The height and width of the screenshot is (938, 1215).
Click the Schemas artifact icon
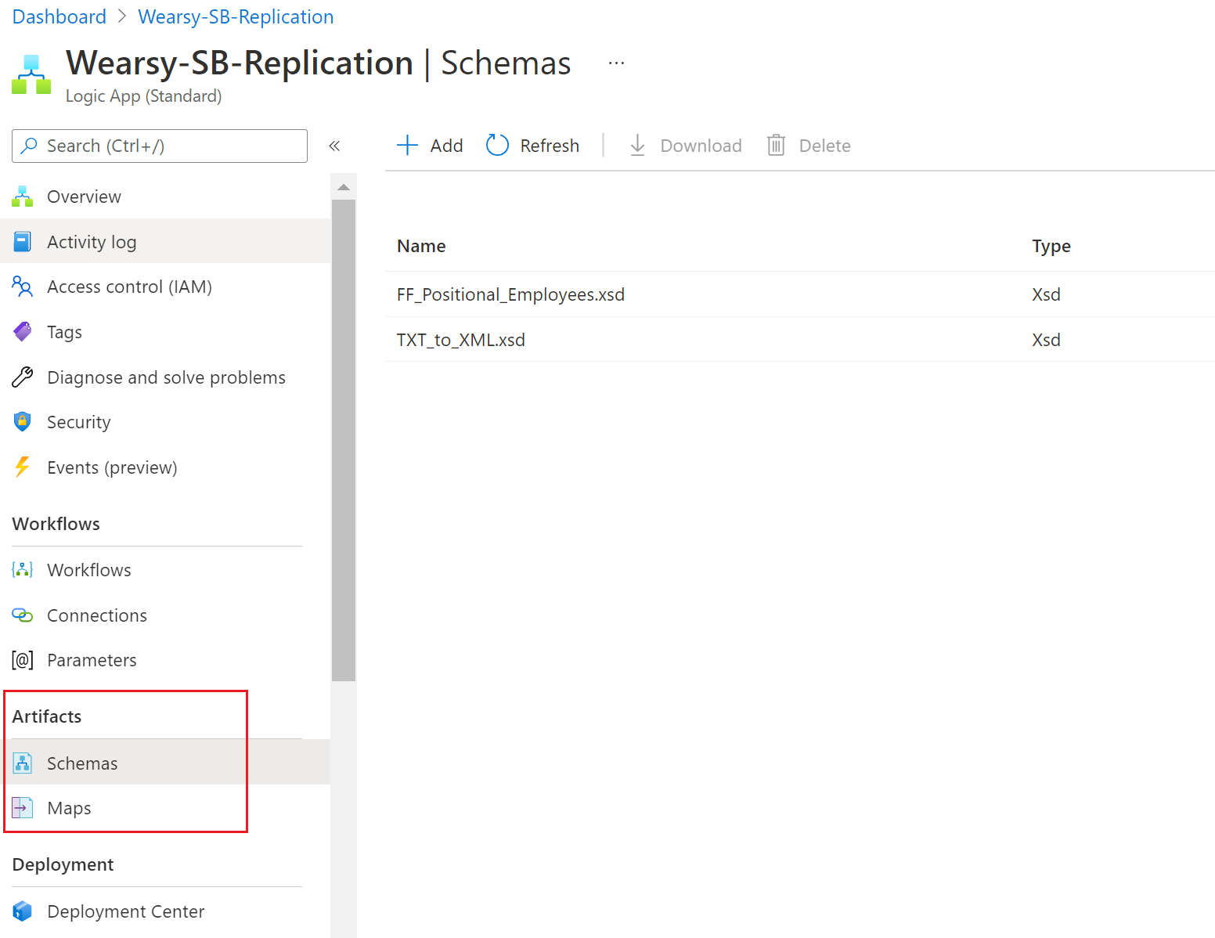(23, 763)
